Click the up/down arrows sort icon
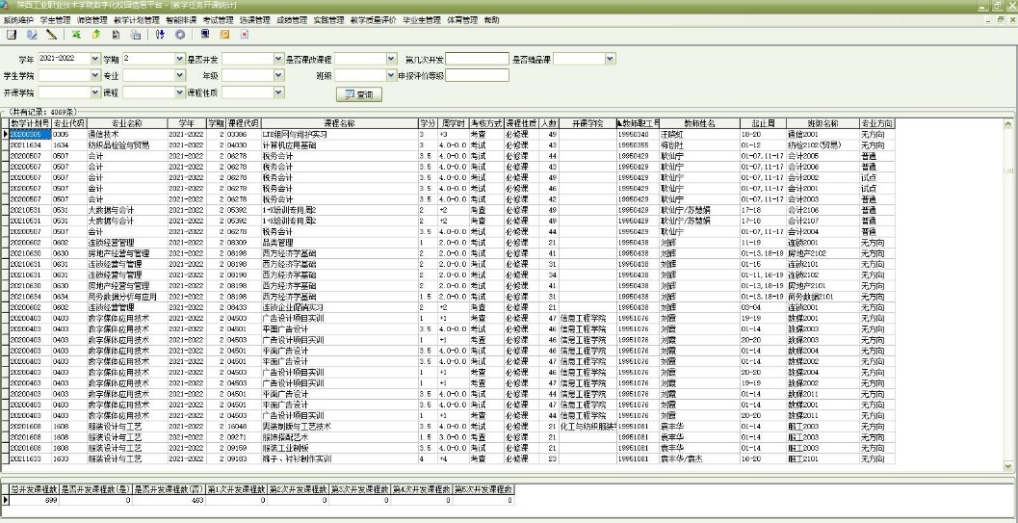This screenshot has height=523, width=1018. pos(161,35)
